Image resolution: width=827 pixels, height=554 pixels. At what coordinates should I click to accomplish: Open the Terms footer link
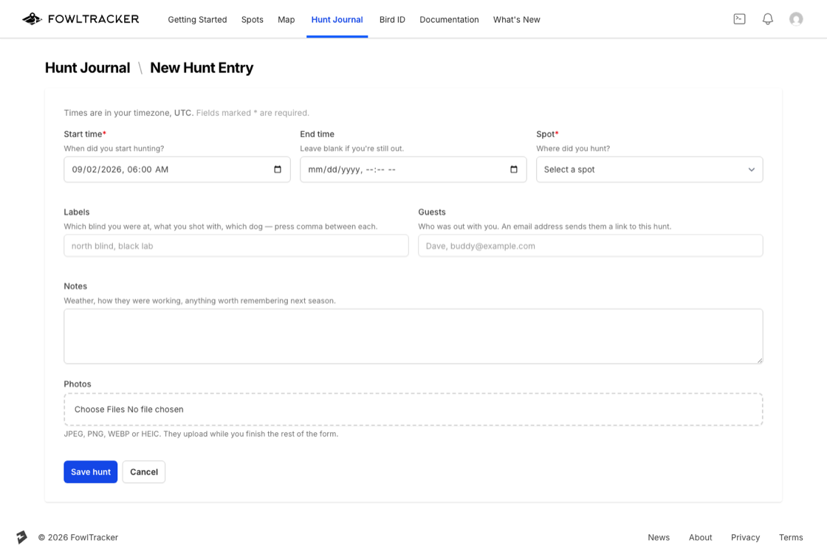point(791,537)
